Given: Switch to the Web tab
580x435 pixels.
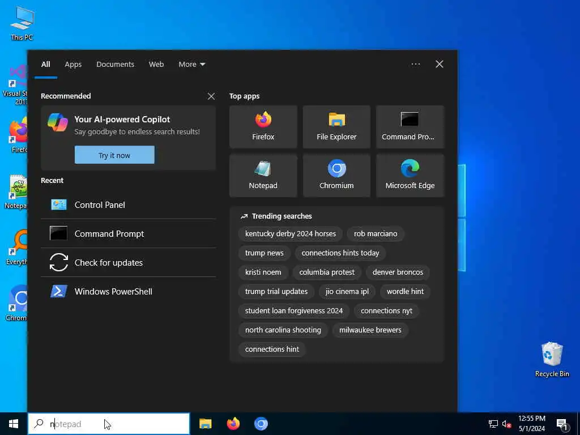Looking at the screenshot, I should click(156, 65).
